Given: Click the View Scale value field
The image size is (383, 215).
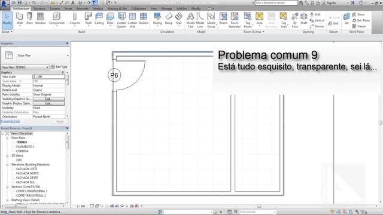Looking at the screenshot, I should click(48, 77).
